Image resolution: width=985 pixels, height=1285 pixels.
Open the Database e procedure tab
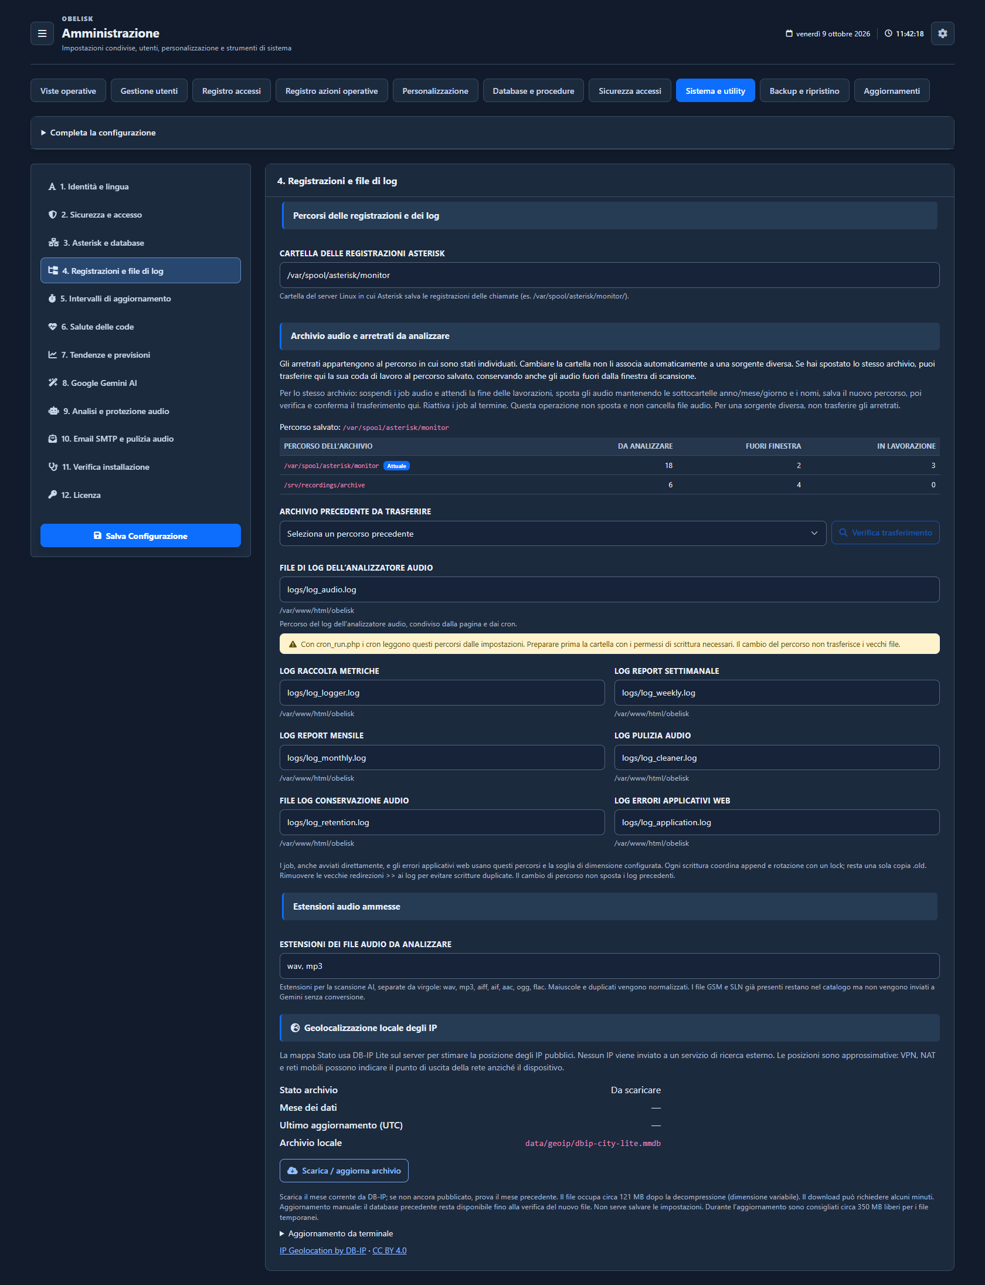534,91
